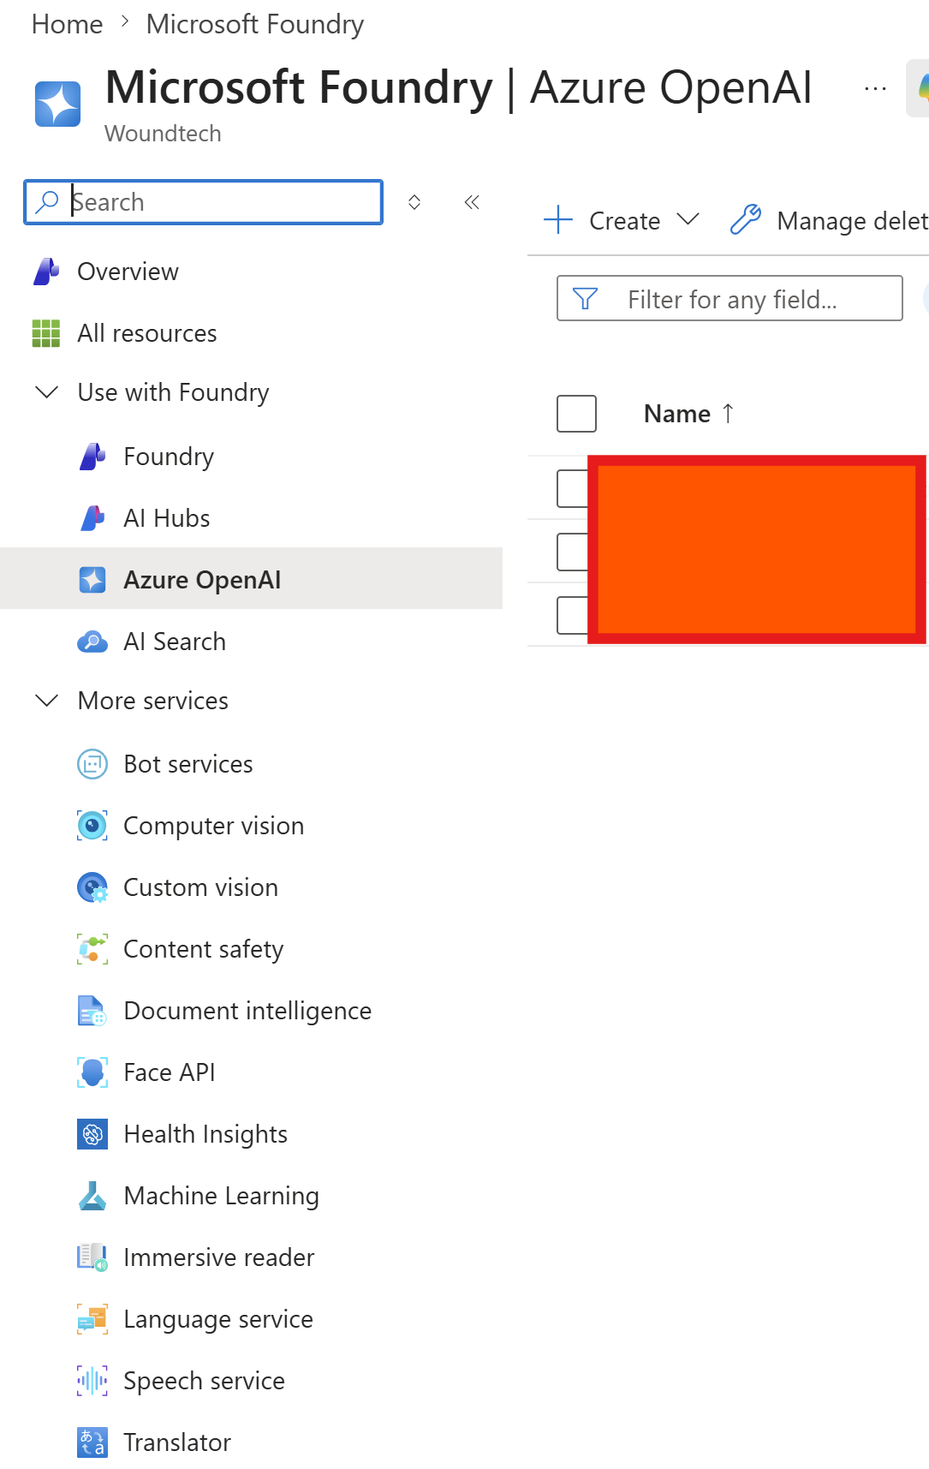The image size is (929, 1469).
Task: Click the Speech service waveform icon
Action: (x=92, y=1381)
